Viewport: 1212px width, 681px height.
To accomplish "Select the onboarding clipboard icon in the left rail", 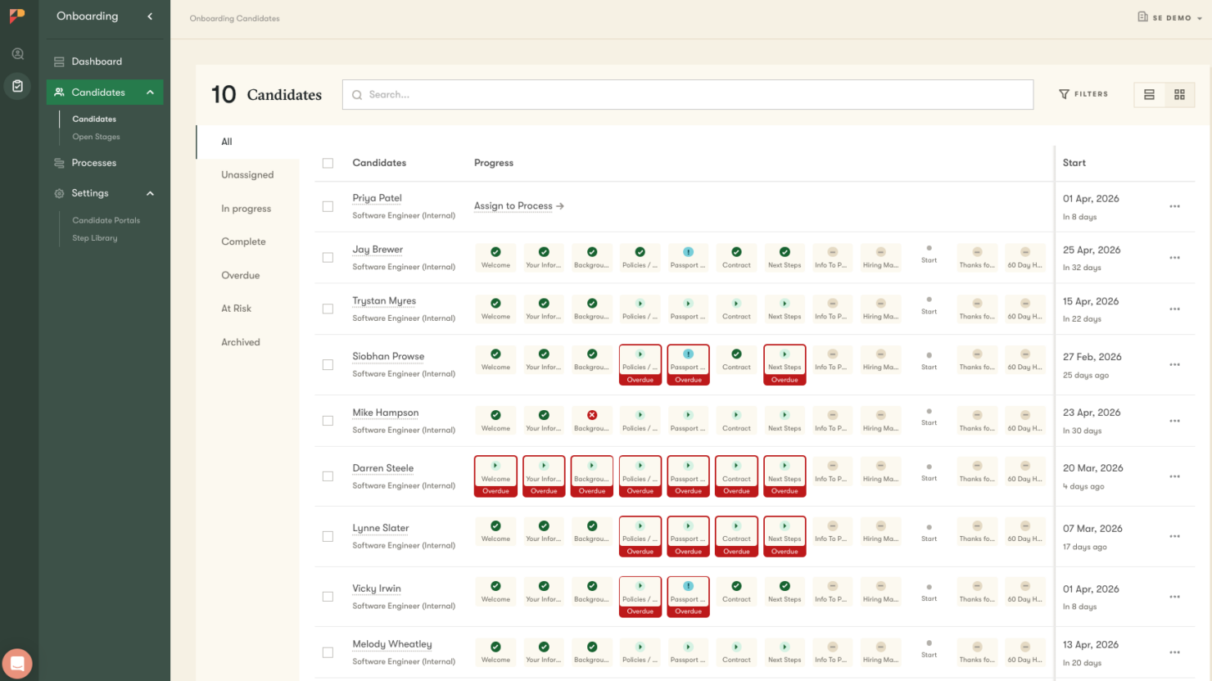I will (x=16, y=85).
